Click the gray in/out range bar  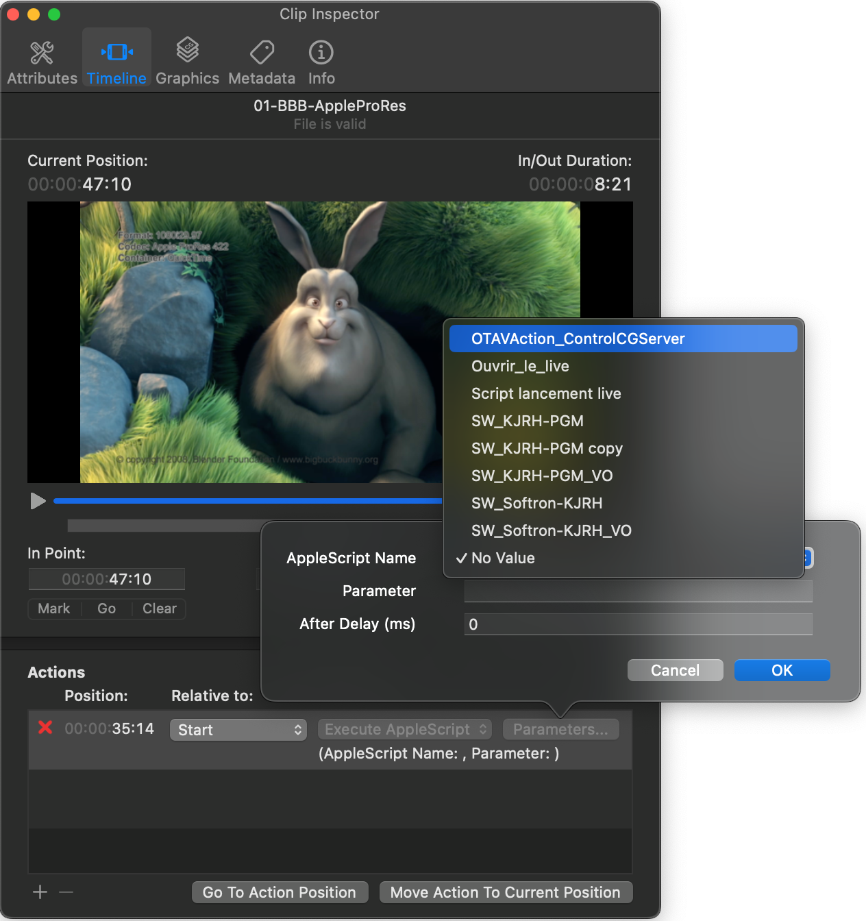coord(164,526)
